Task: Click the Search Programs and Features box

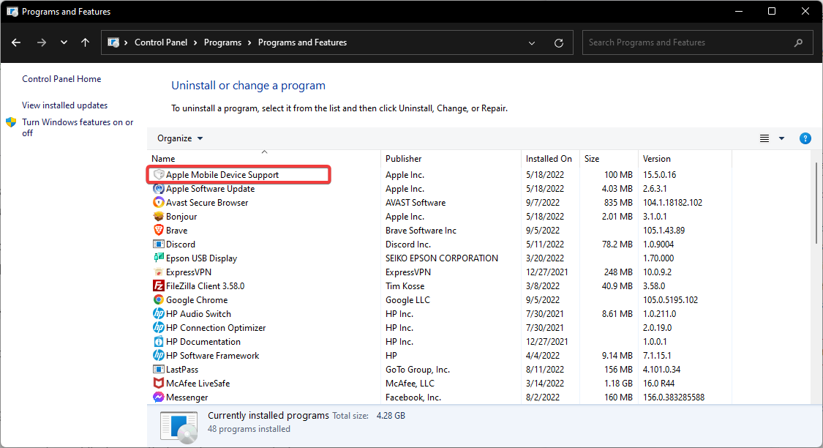Action: pos(688,42)
